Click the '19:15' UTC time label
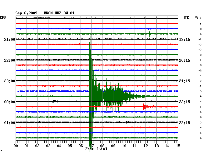 pos(185,39)
